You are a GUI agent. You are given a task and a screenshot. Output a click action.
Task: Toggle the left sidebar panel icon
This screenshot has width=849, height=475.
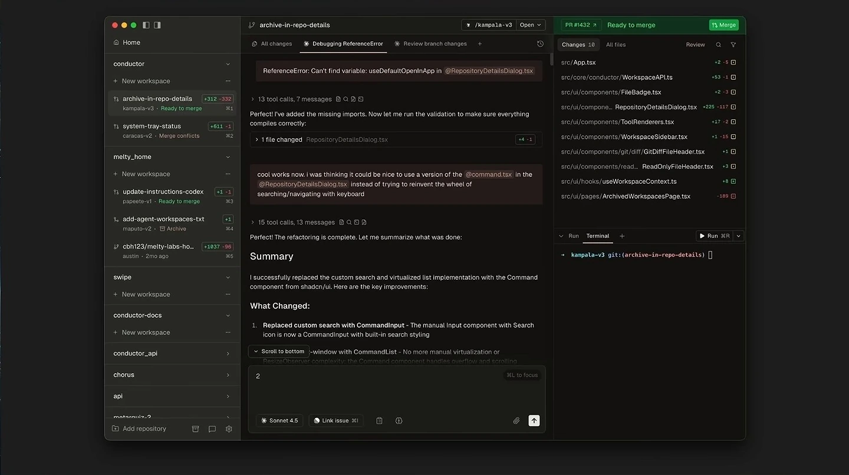click(x=146, y=25)
